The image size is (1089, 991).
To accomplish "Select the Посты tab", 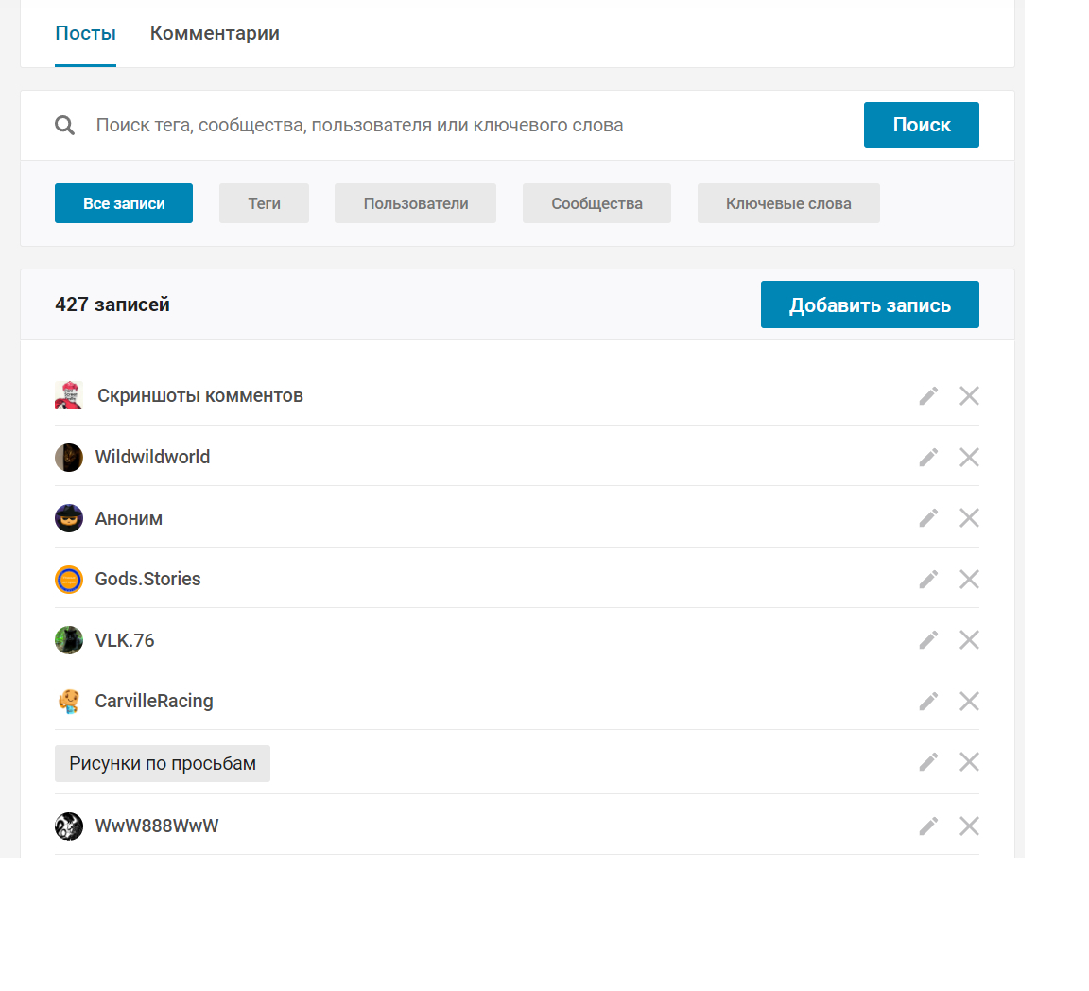I will pos(85,34).
